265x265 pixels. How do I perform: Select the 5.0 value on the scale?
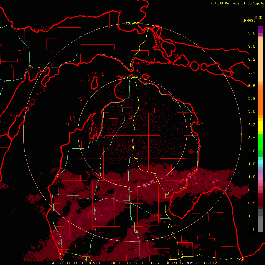(x=252, y=112)
